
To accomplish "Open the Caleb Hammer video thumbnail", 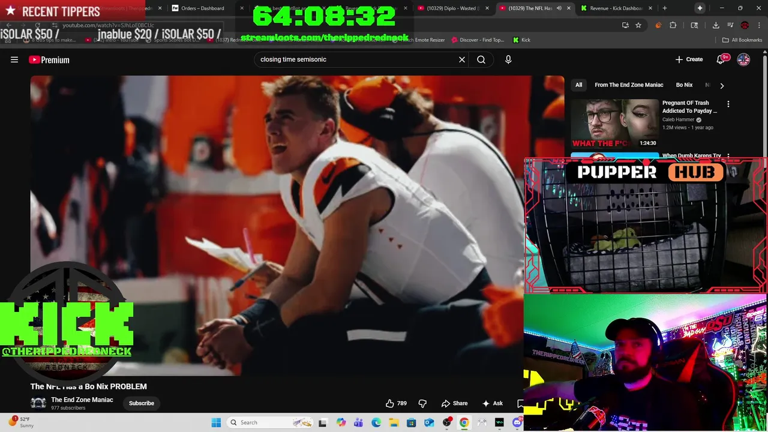I will tap(614, 123).
